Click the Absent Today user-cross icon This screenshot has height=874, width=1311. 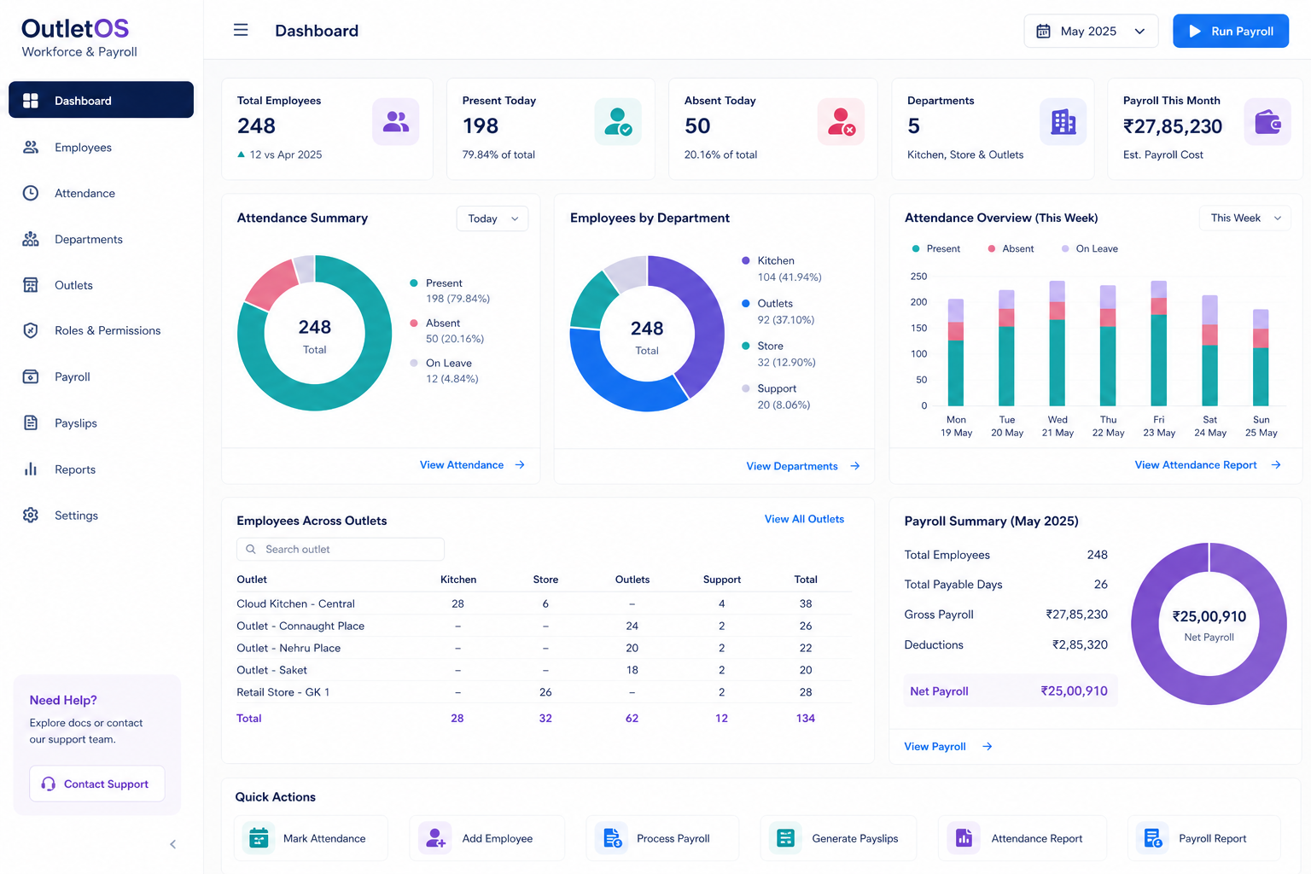pyautogui.click(x=841, y=121)
